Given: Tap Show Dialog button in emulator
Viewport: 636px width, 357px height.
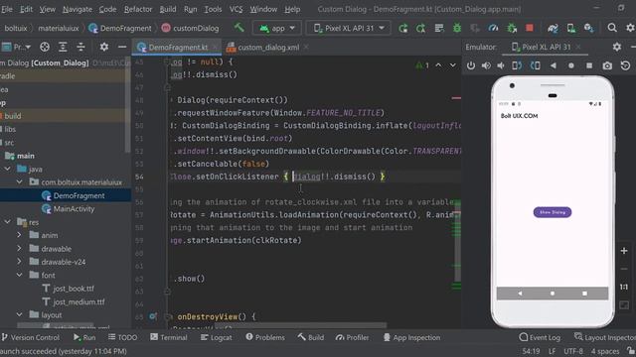Looking at the screenshot, I should click(553, 212).
